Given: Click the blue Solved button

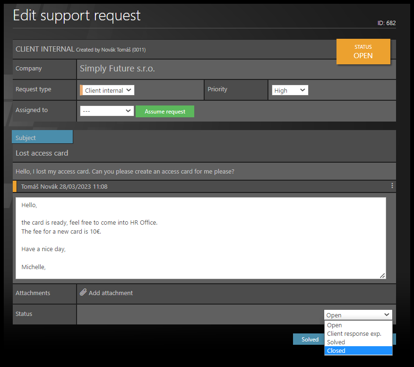Looking at the screenshot, I should click(x=310, y=339).
